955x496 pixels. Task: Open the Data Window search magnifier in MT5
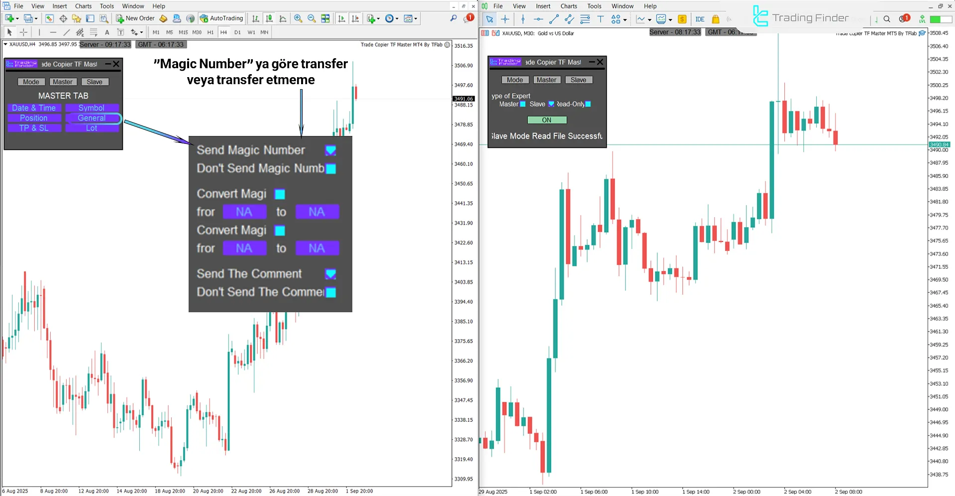point(887,19)
